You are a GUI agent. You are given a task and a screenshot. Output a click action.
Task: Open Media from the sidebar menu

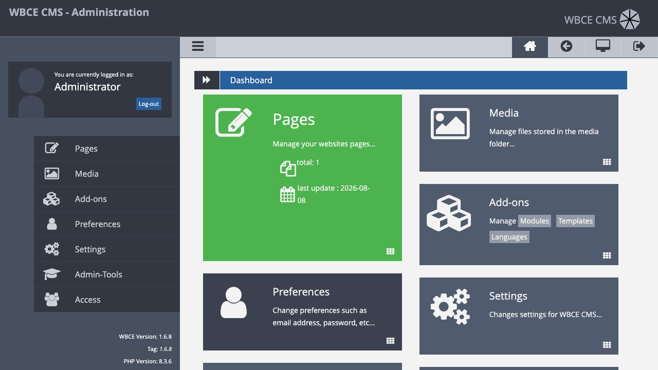tap(107, 174)
